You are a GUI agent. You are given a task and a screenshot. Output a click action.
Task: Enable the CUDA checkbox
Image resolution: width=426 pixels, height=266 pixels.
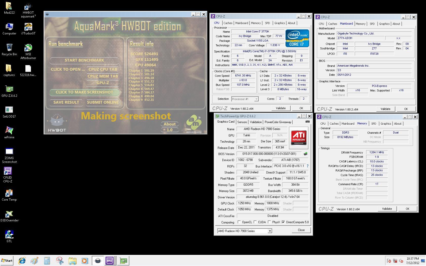(x=255, y=222)
